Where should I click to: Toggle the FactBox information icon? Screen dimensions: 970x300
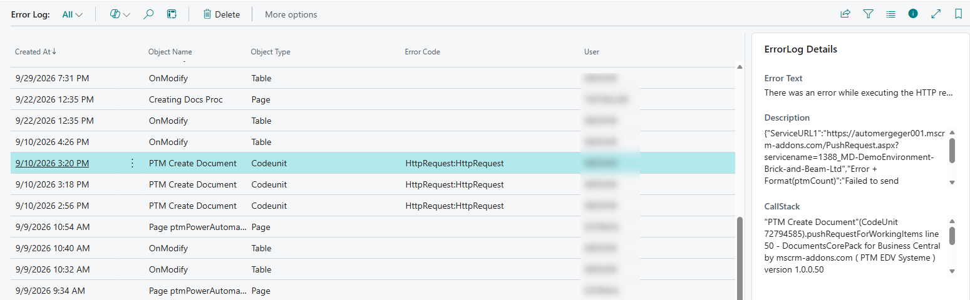point(913,14)
